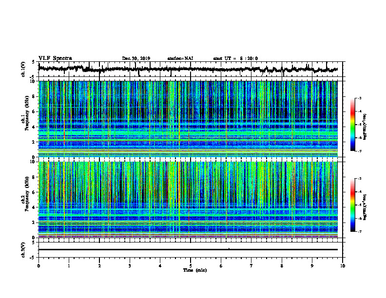Click the ch.1 voltage waveform trace
This screenshot has width=386, height=298.
(x=188, y=69)
